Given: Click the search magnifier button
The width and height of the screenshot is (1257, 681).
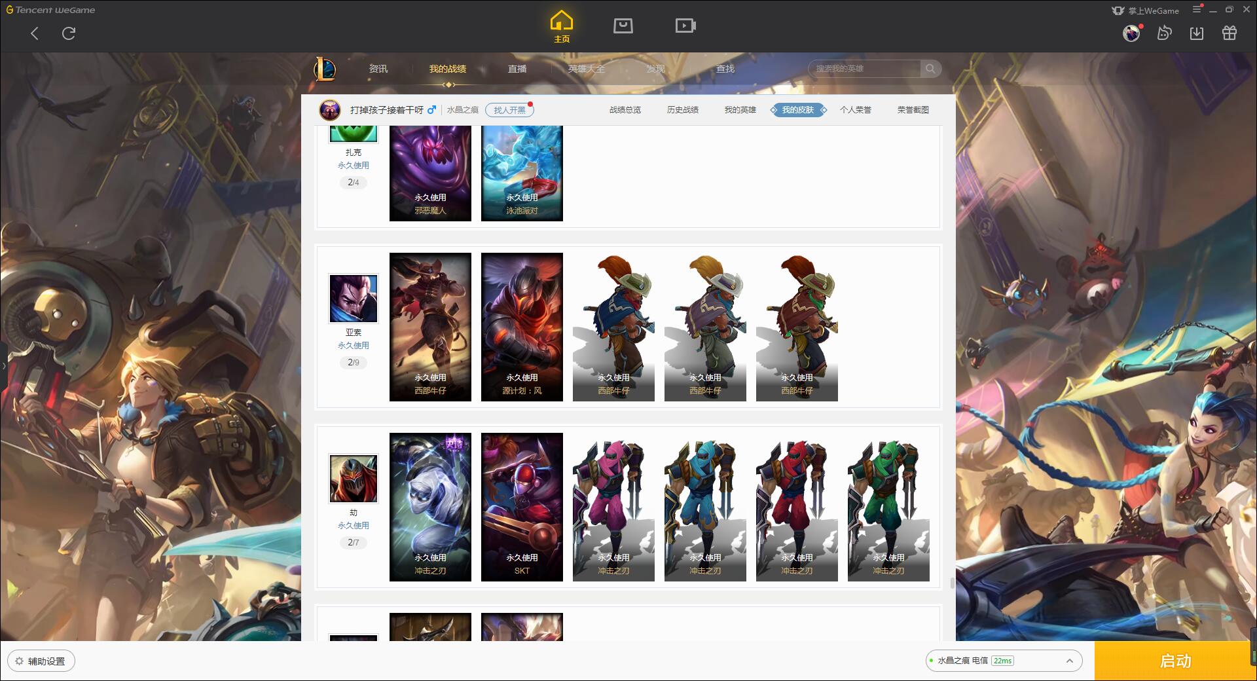Looking at the screenshot, I should pyautogui.click(x=930, y=69).
